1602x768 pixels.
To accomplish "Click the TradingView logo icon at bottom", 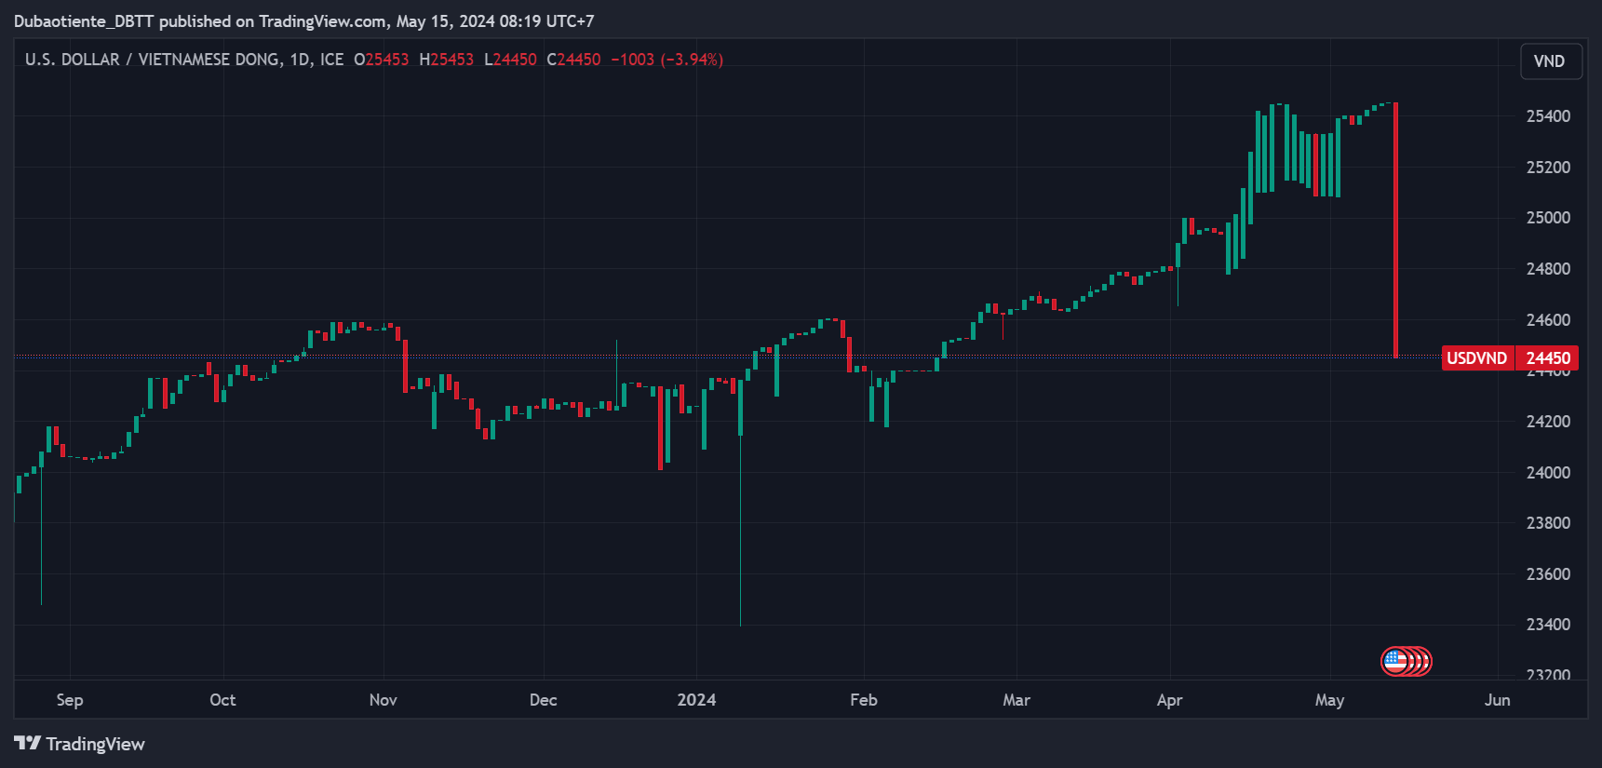I will (x=27, y=743).
